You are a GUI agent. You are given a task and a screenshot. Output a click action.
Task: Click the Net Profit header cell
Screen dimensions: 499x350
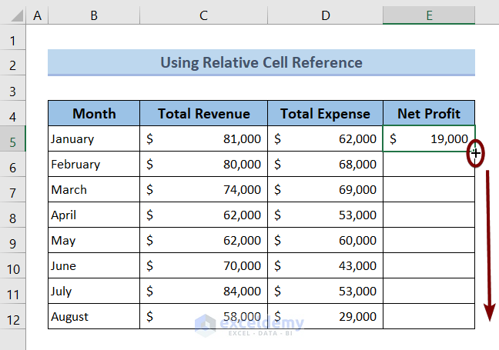pos(429,114)
